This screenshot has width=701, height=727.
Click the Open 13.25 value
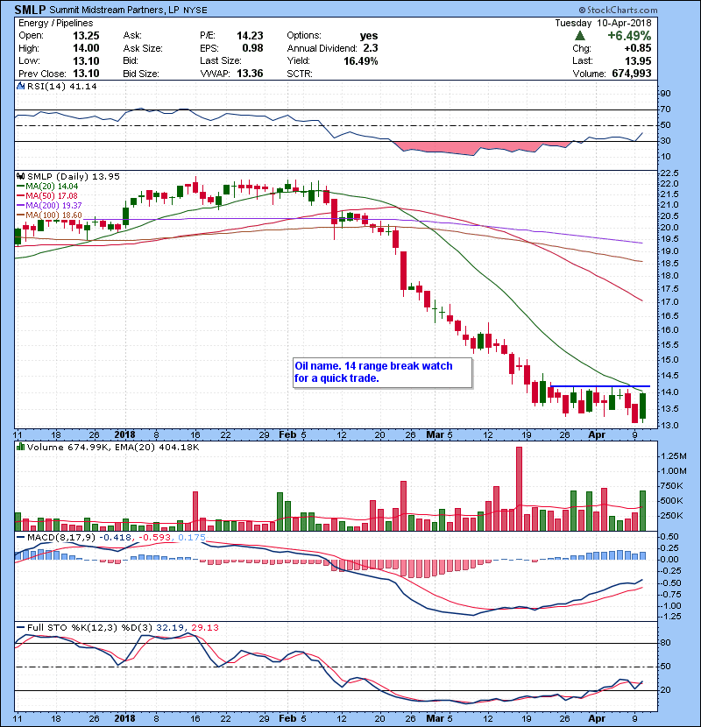click(x=86, y=36)
